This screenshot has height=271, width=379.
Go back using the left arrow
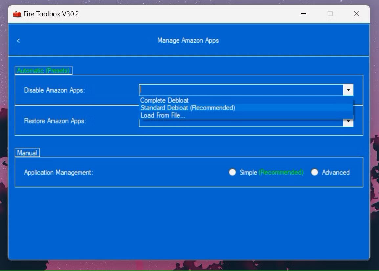(x=18, y=41)
